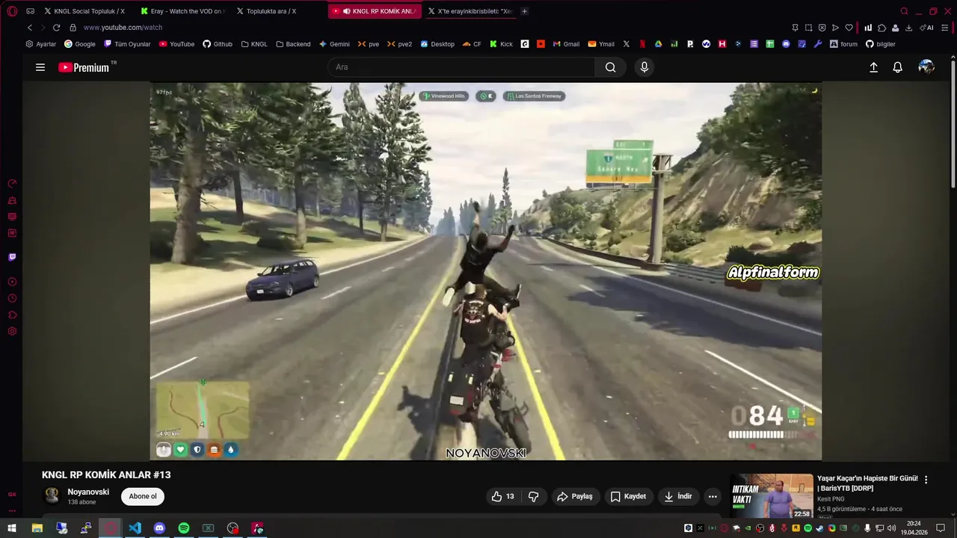The height and width of the screenshot is (538, 957).
Task: Go back in browser history
Action: click(30, 28)
